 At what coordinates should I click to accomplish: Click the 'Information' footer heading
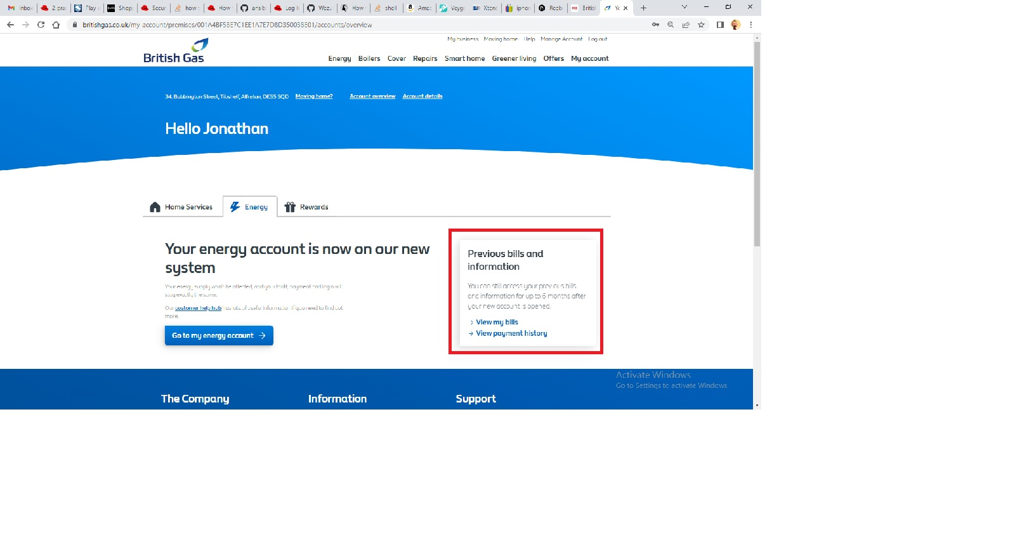point(337,399)
